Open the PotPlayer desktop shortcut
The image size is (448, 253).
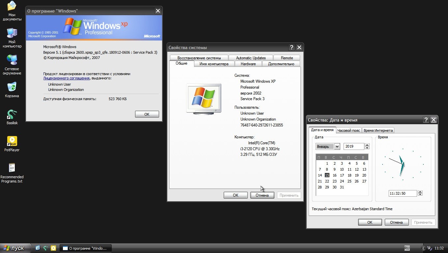[12, 141]
